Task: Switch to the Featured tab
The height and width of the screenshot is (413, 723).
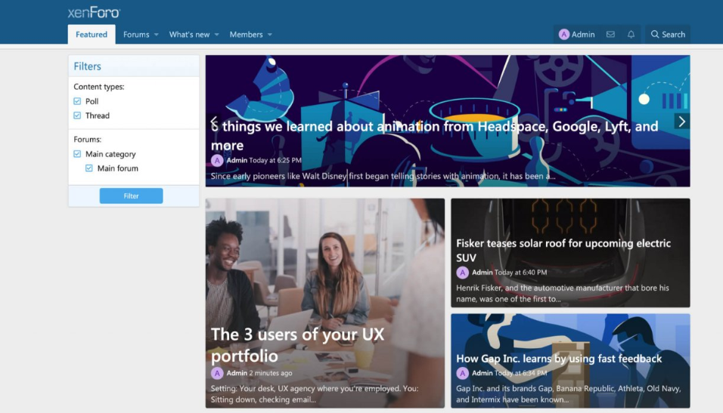Action: pos(92,35)
